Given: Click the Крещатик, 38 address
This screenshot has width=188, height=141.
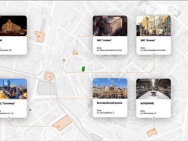Looking at the screenshot, I should (x=6, y=50).
